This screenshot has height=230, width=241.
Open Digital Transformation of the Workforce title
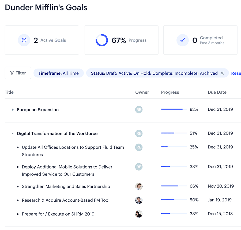tap(57, 133)
